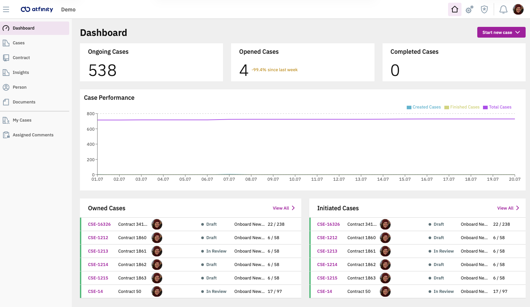
Task: Expand the Start new case dropdown
Action: click(501, 32)
